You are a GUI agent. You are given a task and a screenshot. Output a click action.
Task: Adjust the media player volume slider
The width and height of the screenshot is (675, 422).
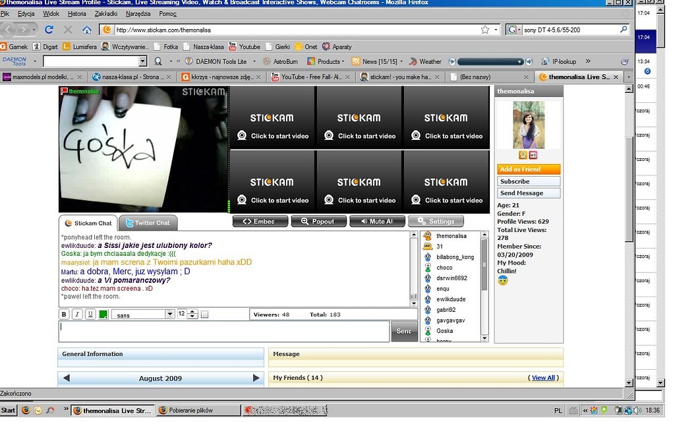[x=490, y=61]
